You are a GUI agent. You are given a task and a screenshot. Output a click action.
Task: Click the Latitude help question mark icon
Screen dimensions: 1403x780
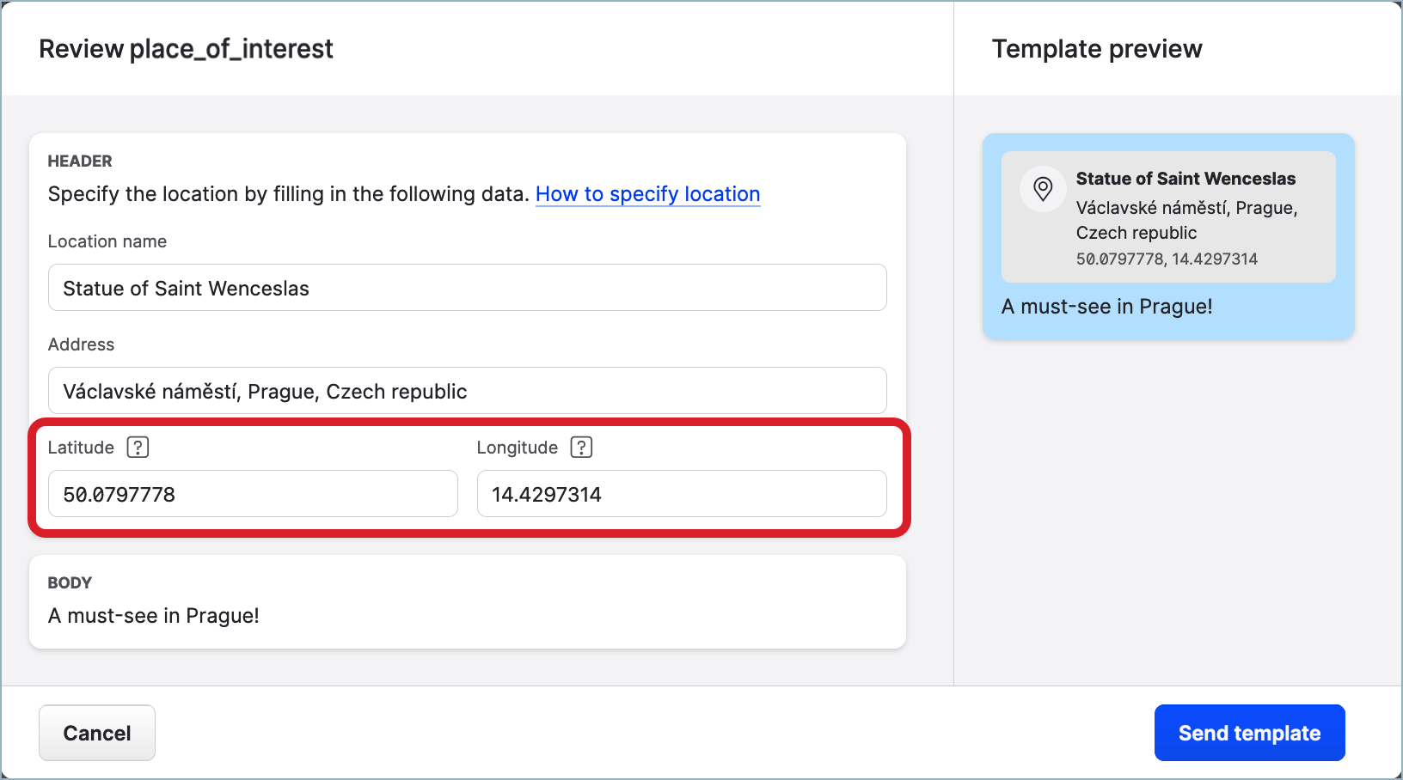(138, 448)
